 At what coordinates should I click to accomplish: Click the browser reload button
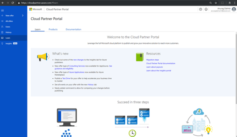pos(13,3)
